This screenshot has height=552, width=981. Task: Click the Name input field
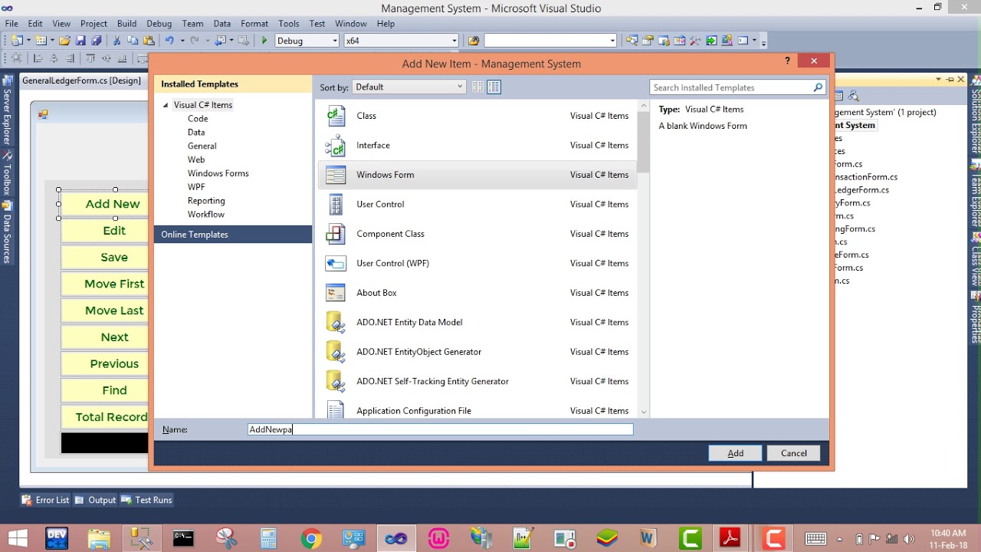(440, 429)
